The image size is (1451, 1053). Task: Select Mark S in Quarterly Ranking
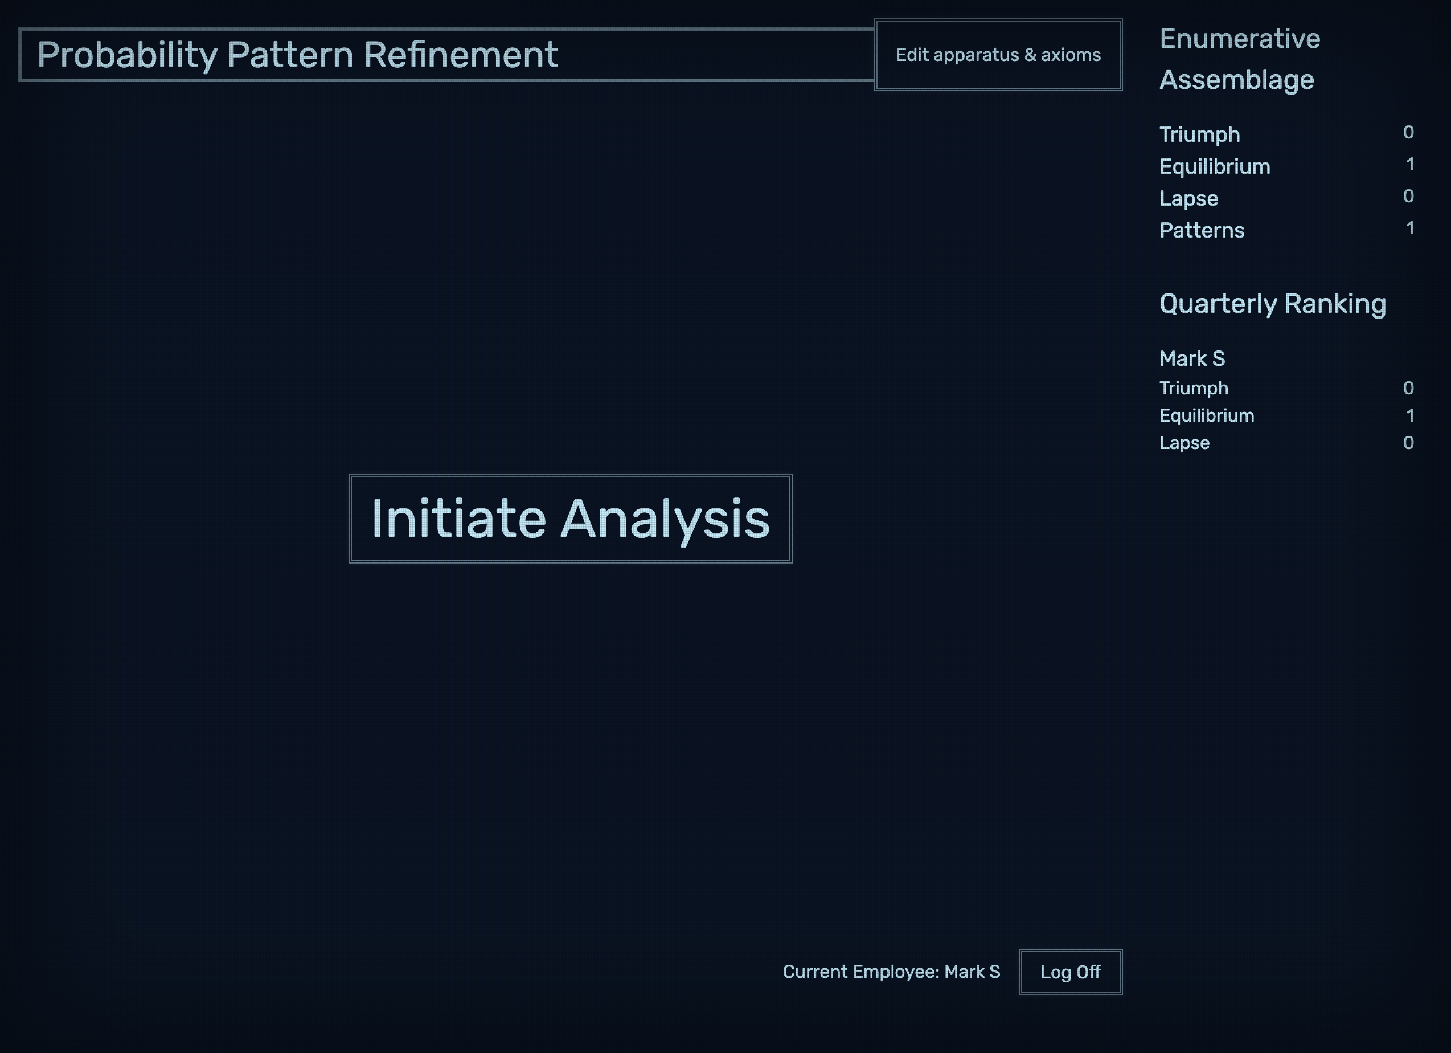(x=1192, y=358)
